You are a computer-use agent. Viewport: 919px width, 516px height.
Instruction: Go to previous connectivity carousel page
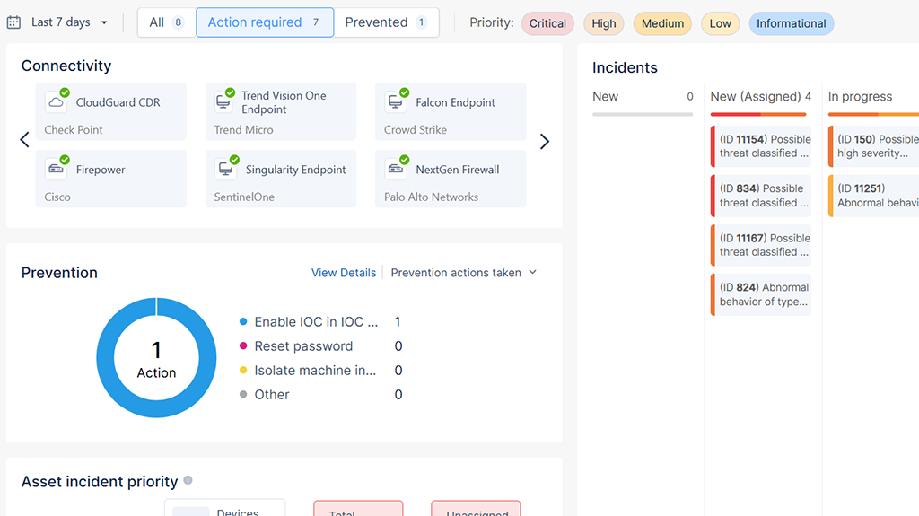click(x=25, y=140)
